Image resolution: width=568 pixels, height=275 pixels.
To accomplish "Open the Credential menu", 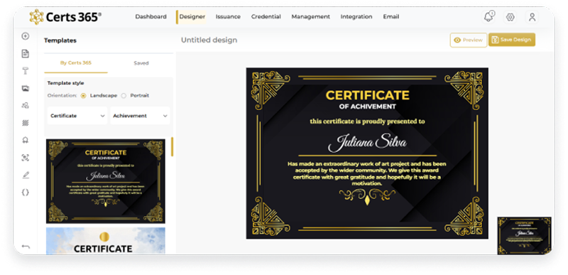I will tap(266, 16).
